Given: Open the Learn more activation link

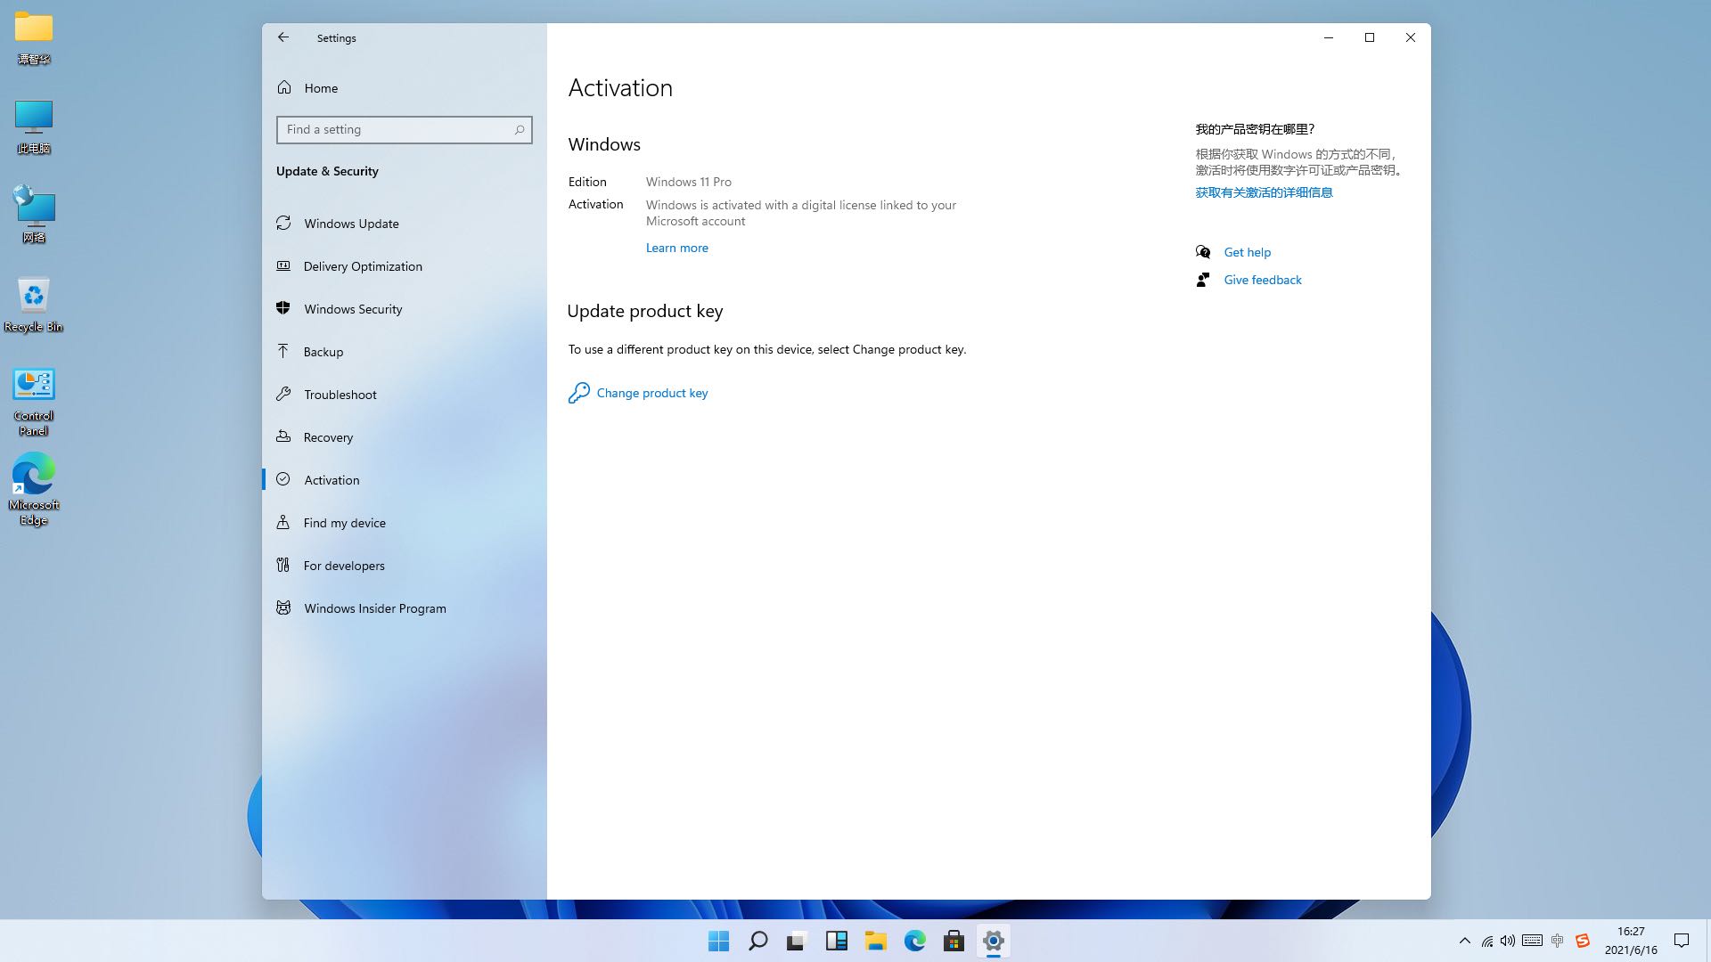Looking at the screenshot, I should [676, 248].
